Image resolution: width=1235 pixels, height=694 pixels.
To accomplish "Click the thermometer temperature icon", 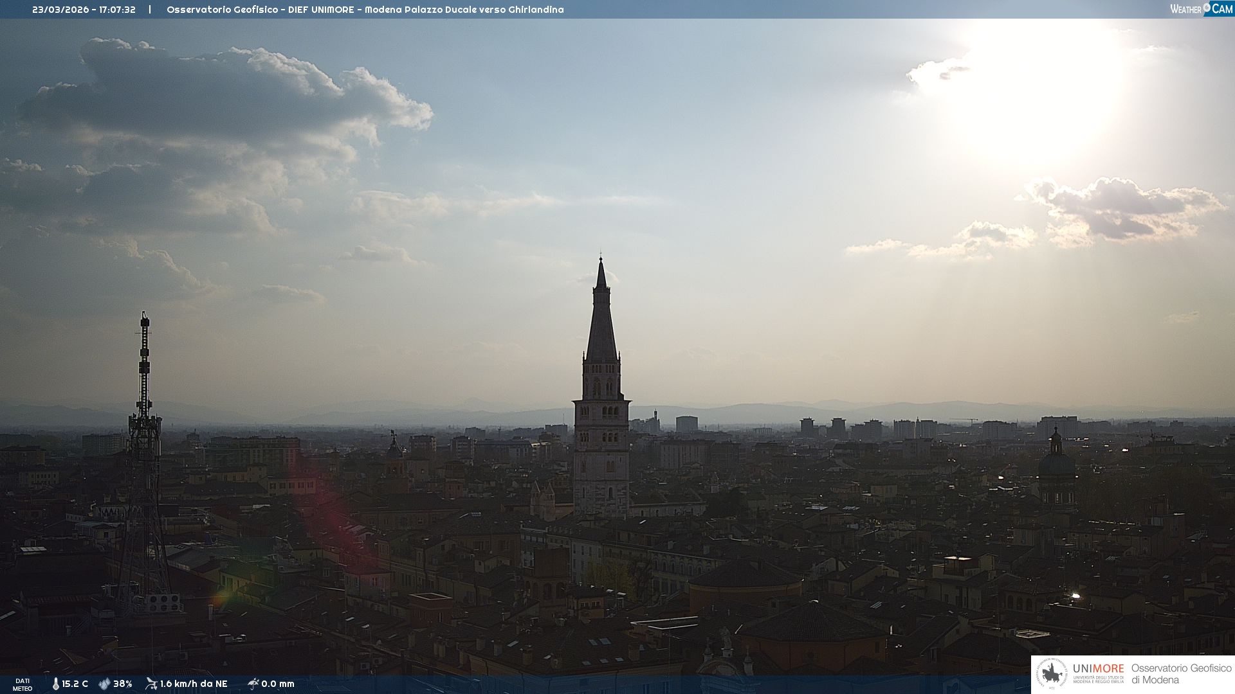I will 55,684.
